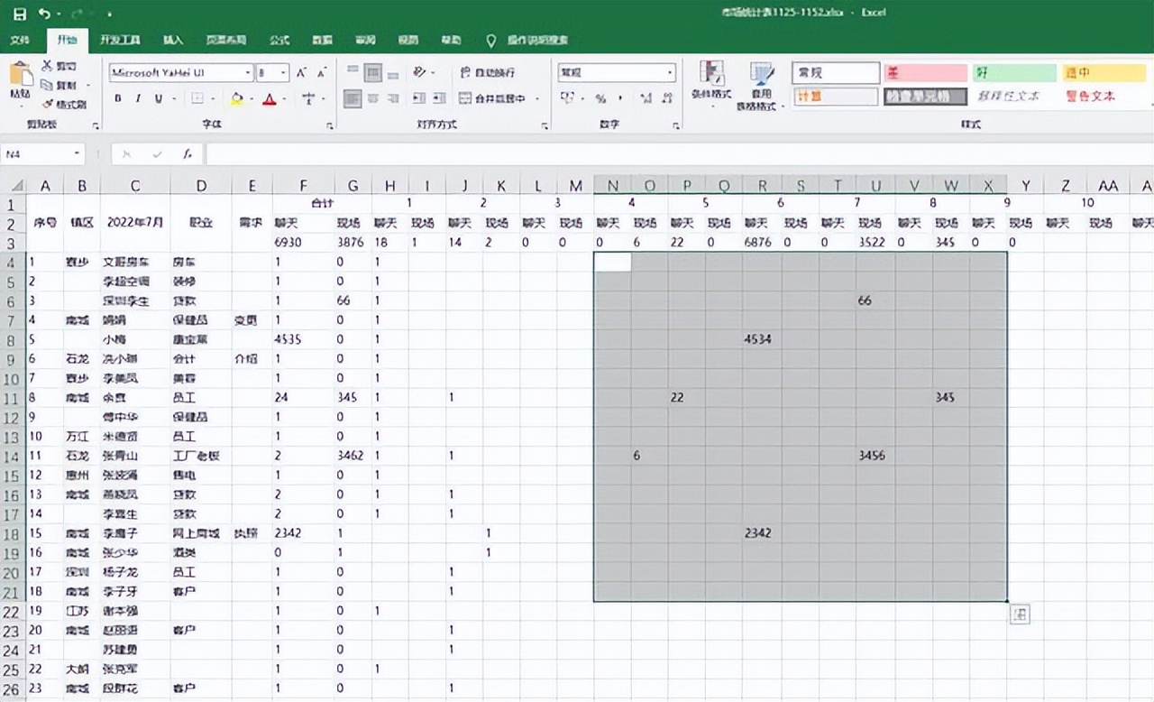Open the text orientation options
The width and height of the screenshot is (1154, 702).
tap(423, 72)
